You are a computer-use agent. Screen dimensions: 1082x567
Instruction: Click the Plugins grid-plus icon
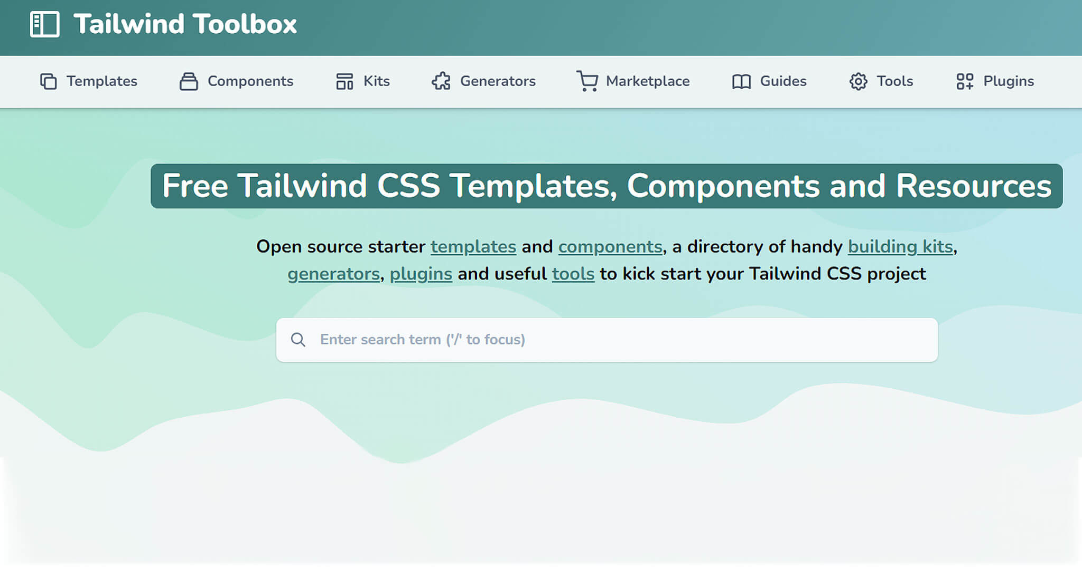[x=965, y=81]
